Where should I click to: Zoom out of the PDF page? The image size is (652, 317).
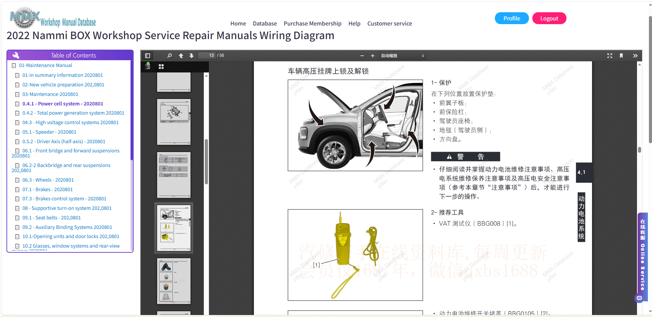tap(362, 55)
